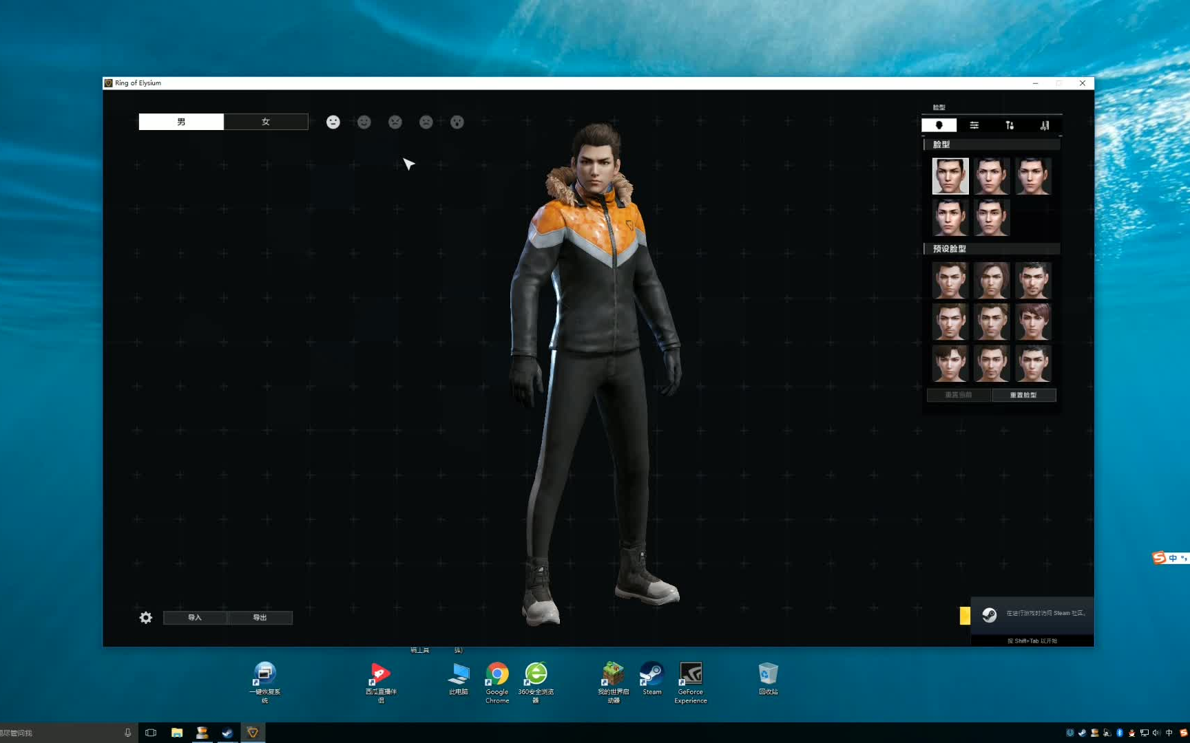Select first face shape in second row

pyautogui.click(x=950, y=217)
